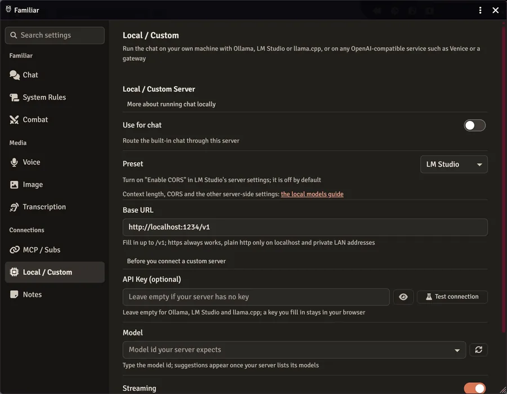Click the Preset label

click(133, 164)
